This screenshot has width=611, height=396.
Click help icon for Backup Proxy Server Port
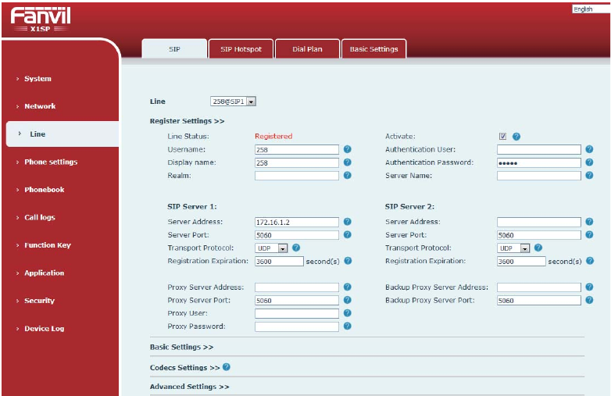(x=589, y=300)
